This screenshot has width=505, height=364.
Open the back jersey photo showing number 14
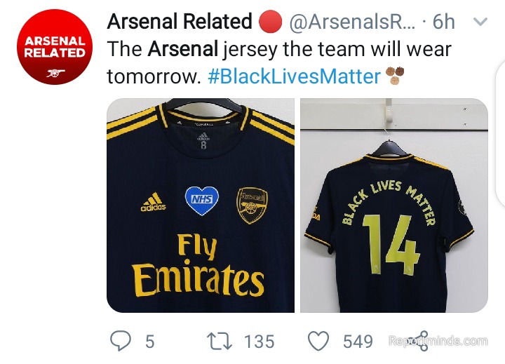393,205
